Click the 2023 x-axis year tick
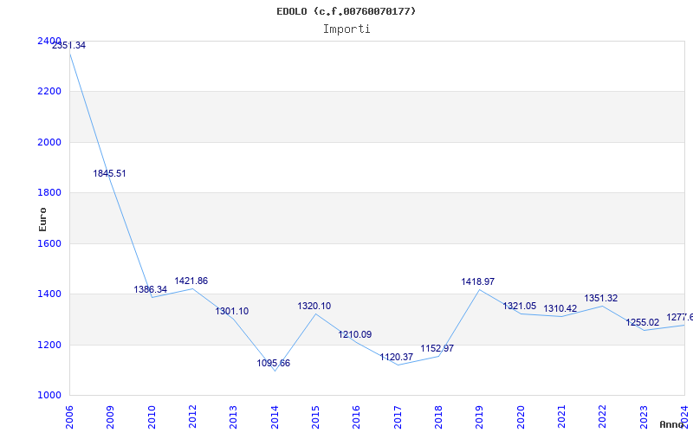This screenshot has width=693, height=433. pos(644,417)
